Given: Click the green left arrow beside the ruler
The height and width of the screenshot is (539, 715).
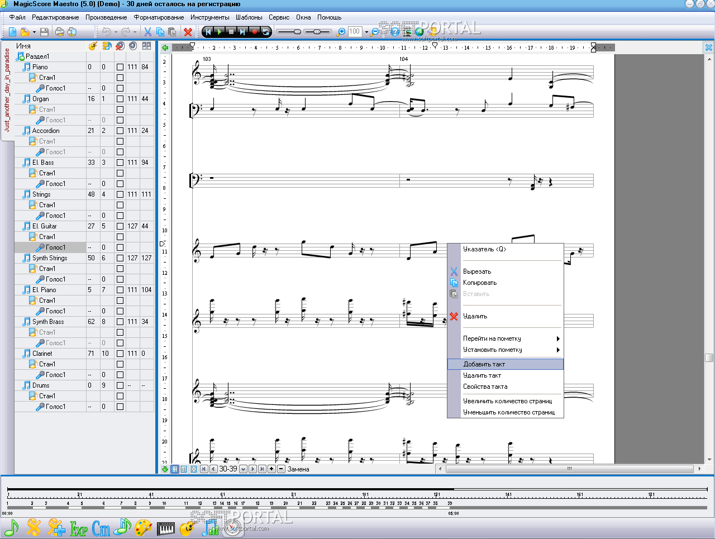Looking at the screenshot, I should pos(165,47).
